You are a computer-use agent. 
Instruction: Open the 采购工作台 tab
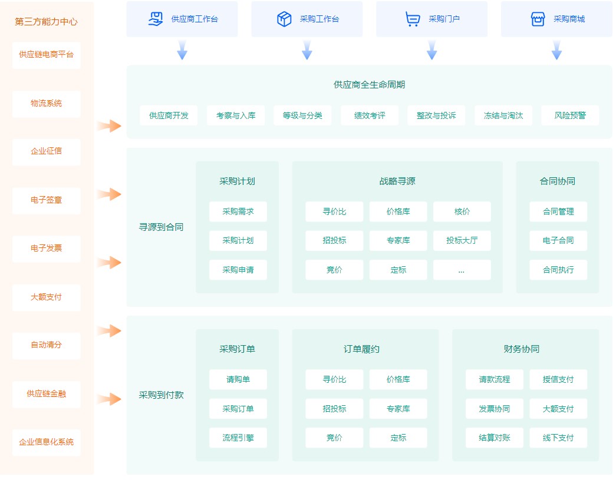pos(307,19)
